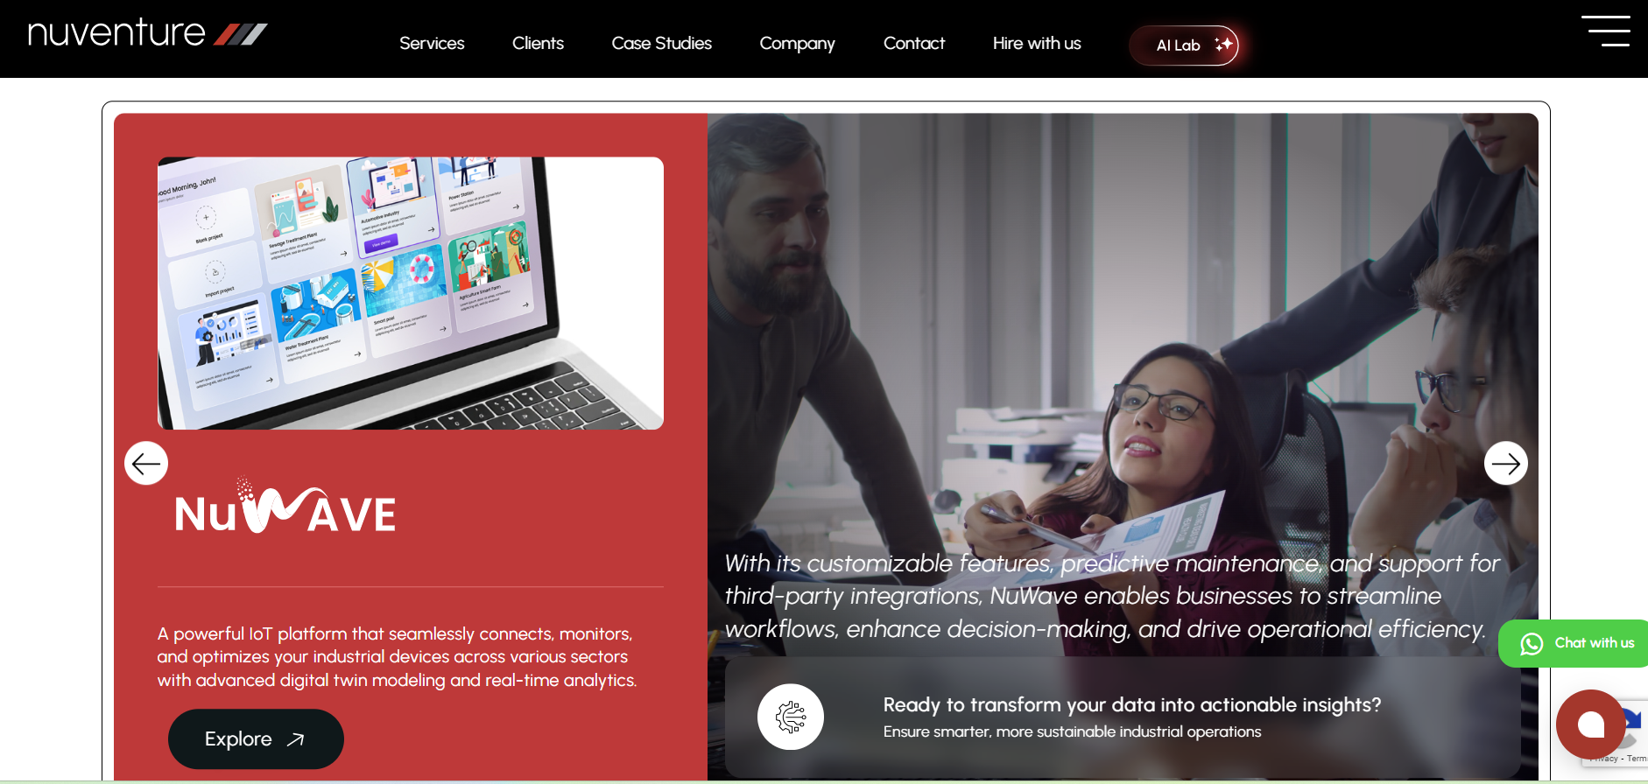1648x784 pixels.
Task: Go to previous slide arrow
Action: pos(146,463)
